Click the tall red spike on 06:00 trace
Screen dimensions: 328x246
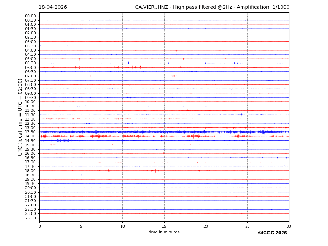pos(140,67)
